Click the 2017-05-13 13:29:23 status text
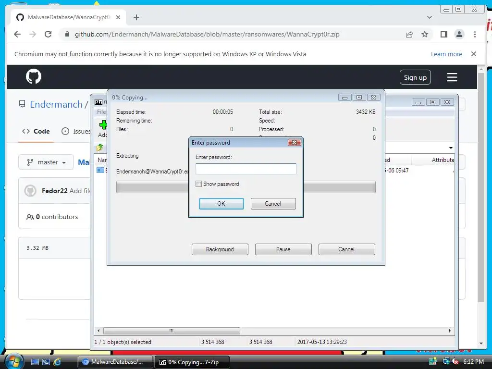This screenshot has width=492, height=369. 322,342
